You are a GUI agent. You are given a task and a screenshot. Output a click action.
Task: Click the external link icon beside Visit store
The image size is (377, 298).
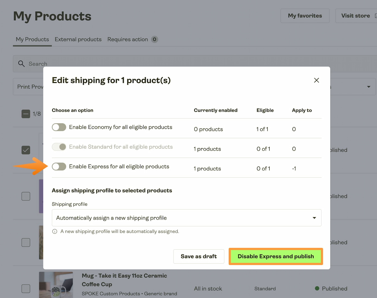[x=375, y=15]
